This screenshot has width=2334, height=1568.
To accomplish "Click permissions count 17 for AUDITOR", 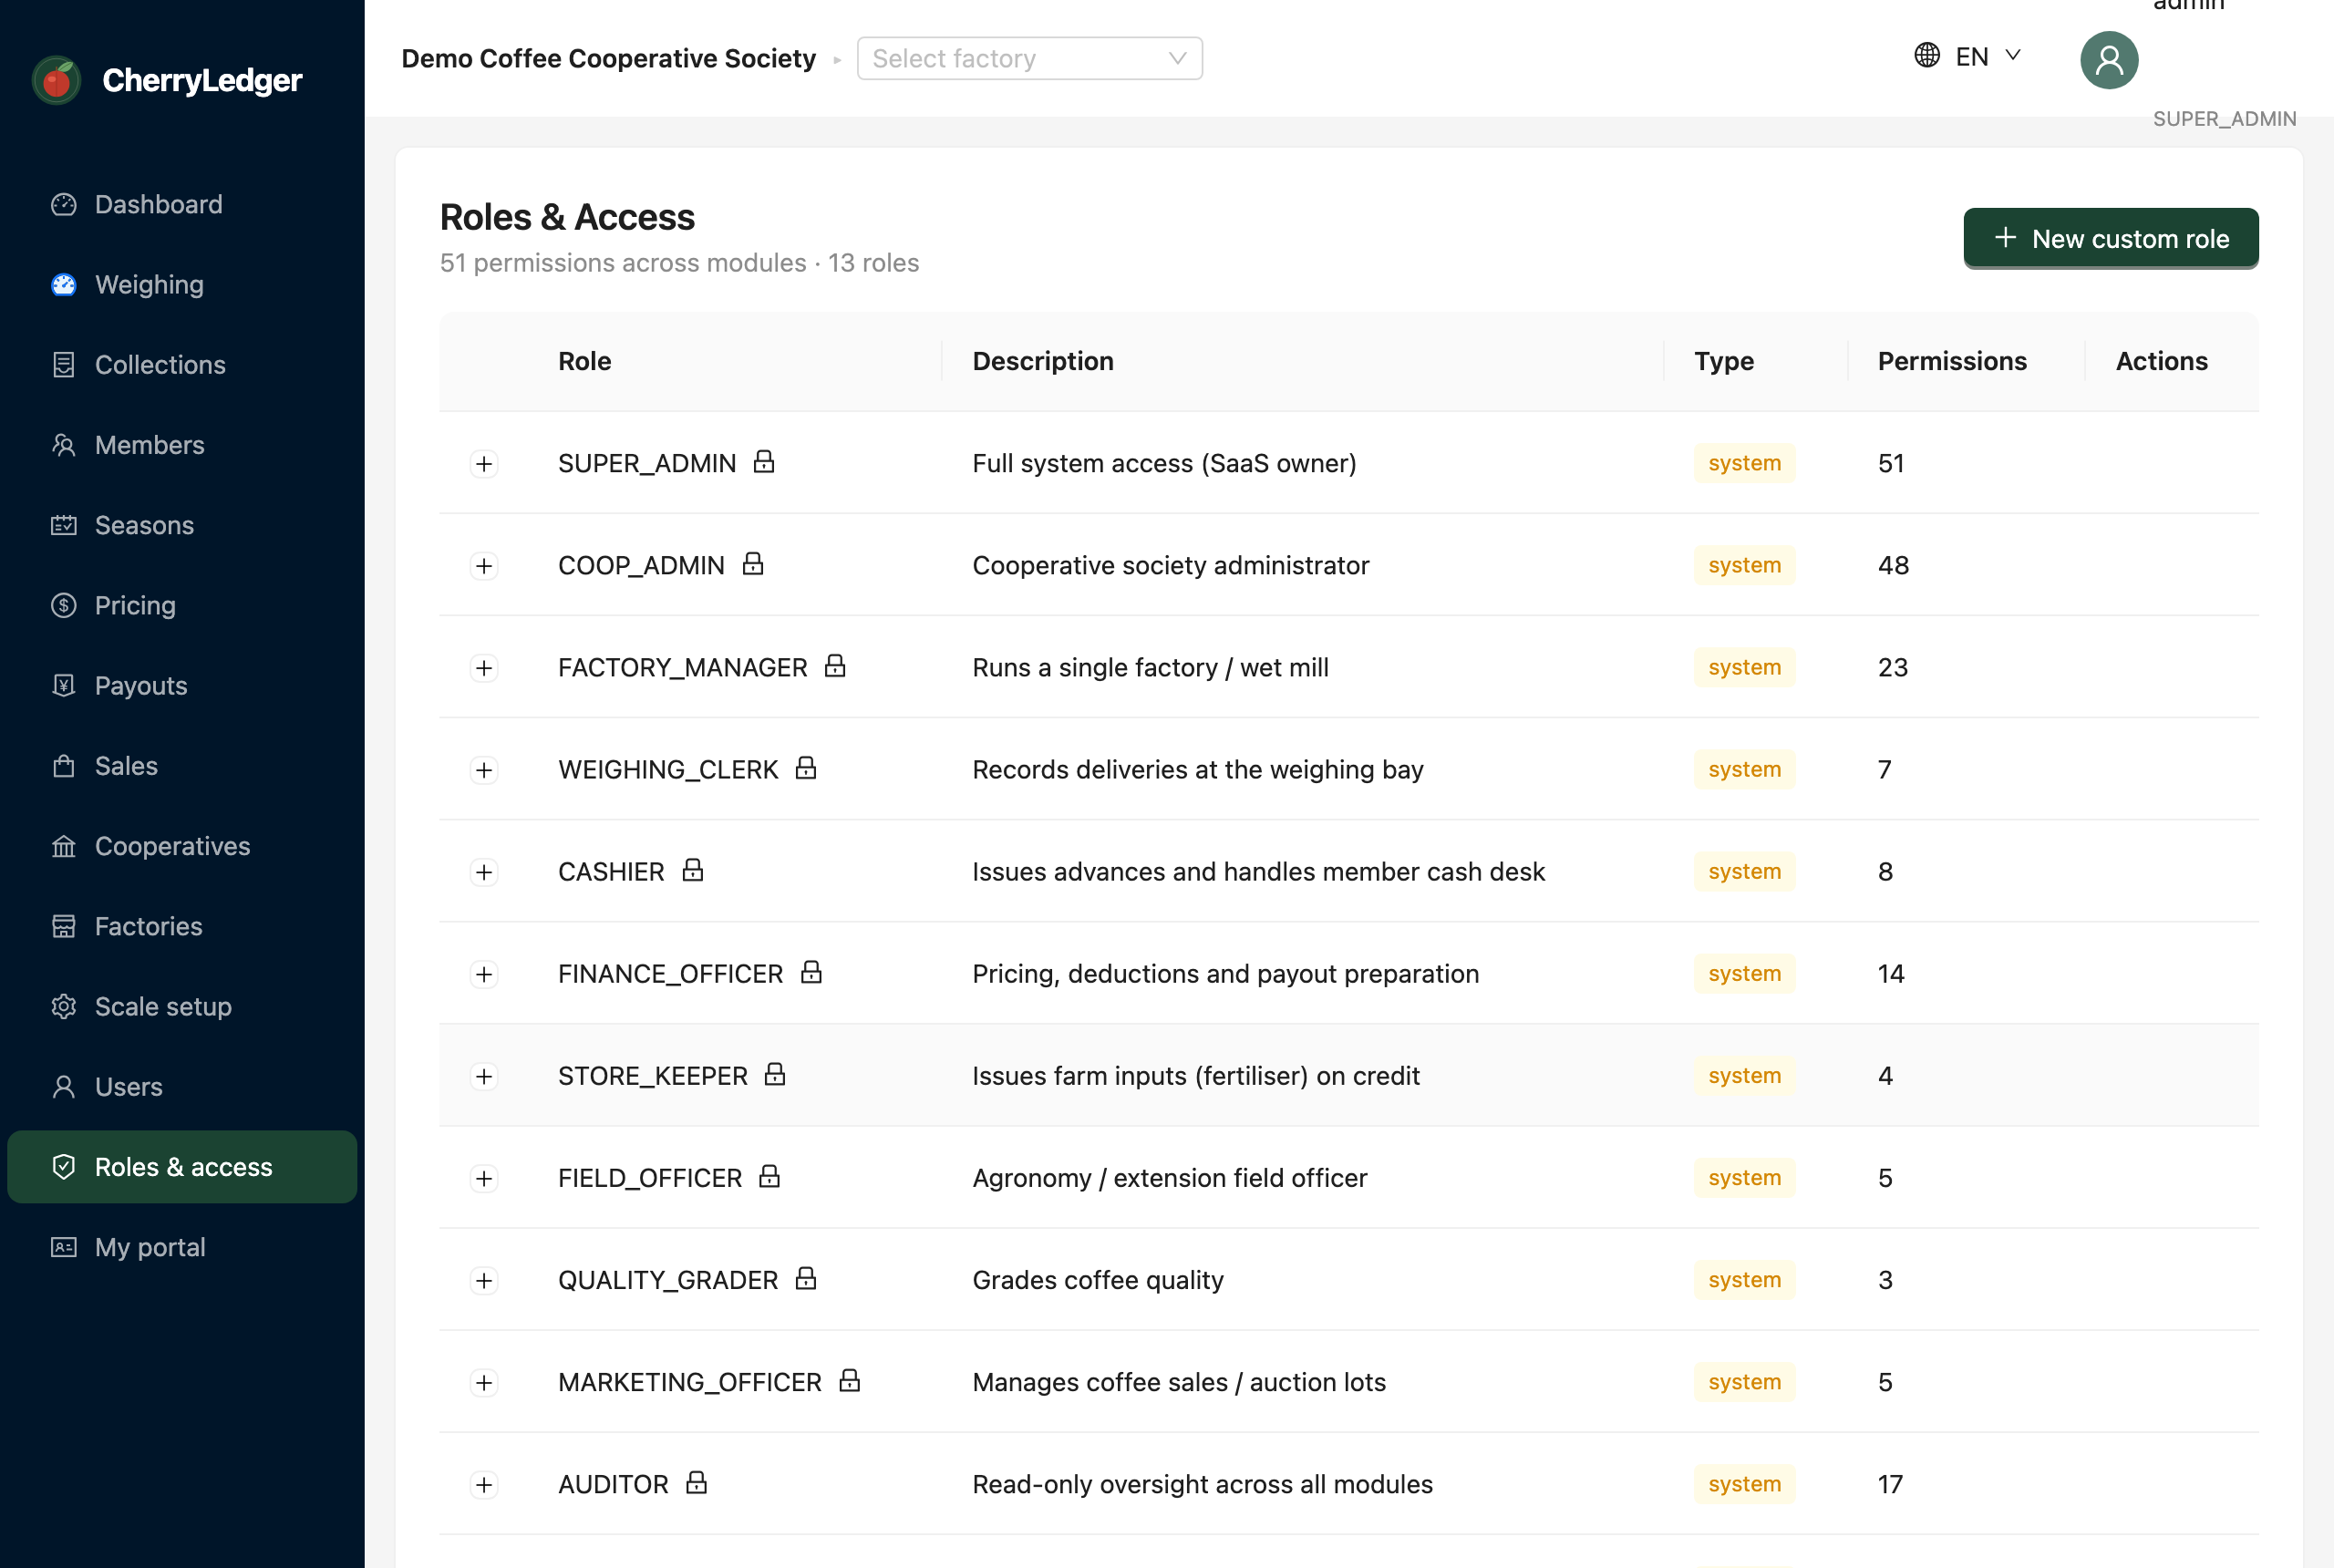I will 1890,1484.
